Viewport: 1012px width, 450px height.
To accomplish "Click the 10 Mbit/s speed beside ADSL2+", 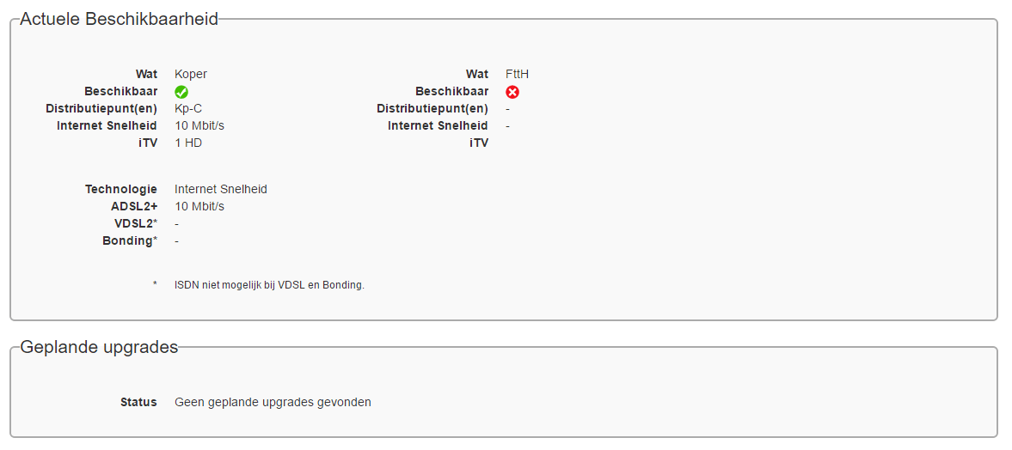I will click(199, 206).
